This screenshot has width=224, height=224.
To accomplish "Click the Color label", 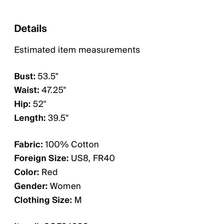I will (x=27, y=172).
